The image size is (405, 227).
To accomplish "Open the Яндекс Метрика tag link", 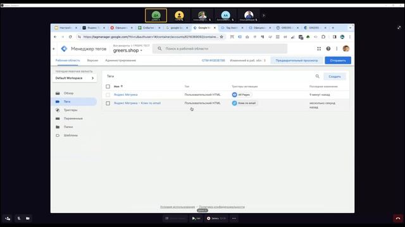I will pos(126,95).
